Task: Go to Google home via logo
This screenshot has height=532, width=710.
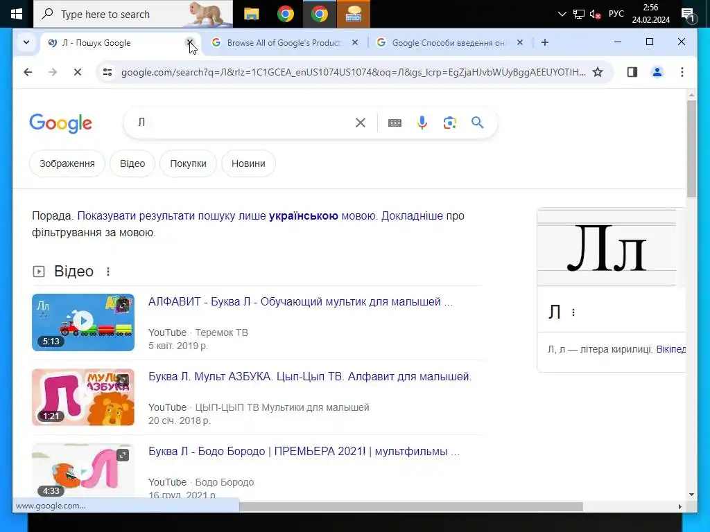Action: tap(61, 123)
